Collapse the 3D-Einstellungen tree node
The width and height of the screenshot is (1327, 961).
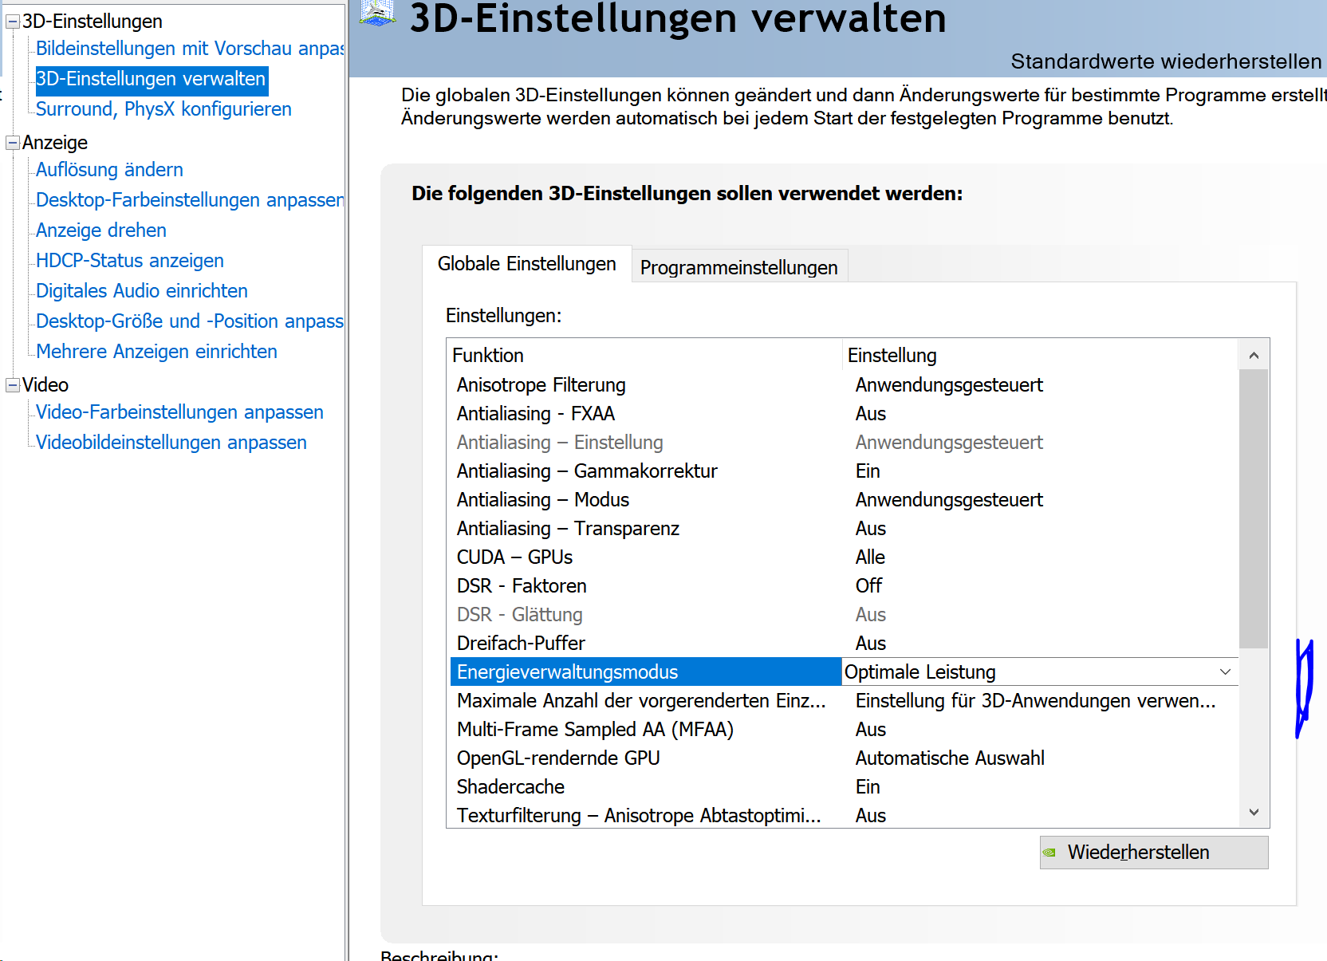[x=13, y=22]
